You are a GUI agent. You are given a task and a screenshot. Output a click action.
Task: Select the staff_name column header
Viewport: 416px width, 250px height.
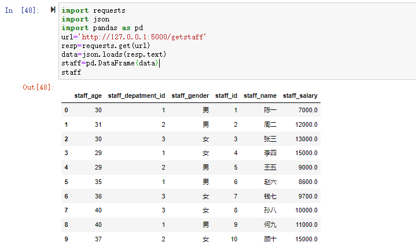260,95
